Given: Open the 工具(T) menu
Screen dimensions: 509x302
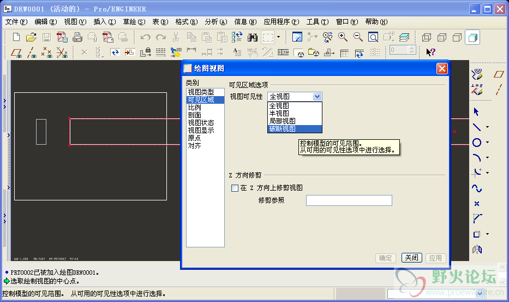Looking at the screenshot, I should (x=318, y=22).
